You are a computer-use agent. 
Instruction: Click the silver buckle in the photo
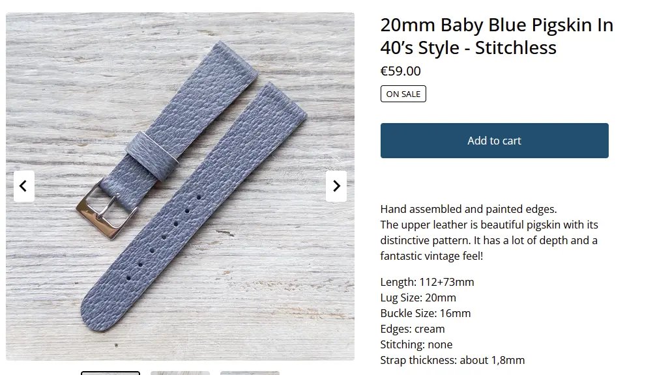click(106, 210)
